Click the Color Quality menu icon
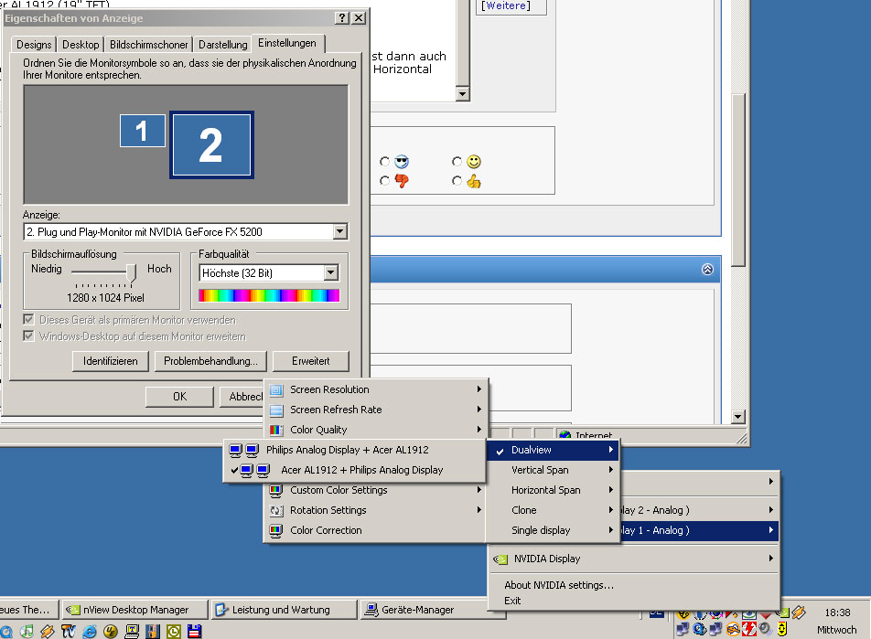The height and width of the screenshot is (639, 871). 276,430
